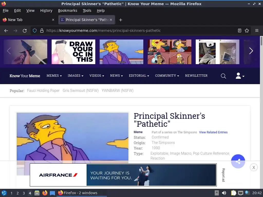Open the Skinner Pathetic carousel thumbnail
The image size is (263, 197).
pos(121,52)
